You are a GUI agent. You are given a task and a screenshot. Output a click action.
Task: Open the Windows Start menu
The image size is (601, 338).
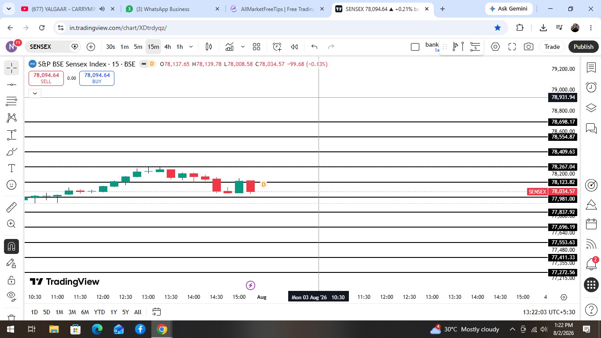[x=10, y=329]
